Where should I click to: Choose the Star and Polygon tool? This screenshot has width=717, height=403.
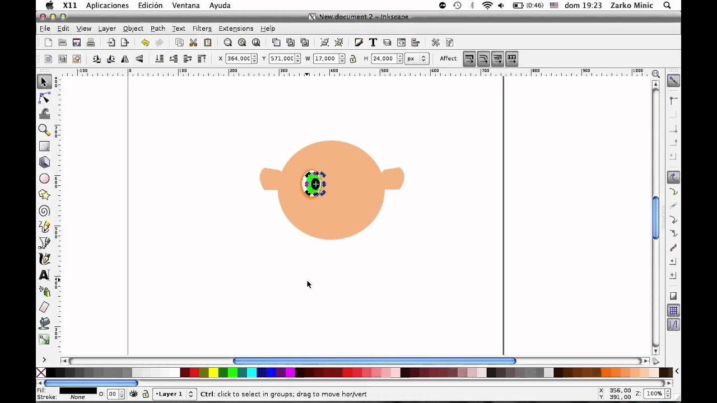(44, 194)
